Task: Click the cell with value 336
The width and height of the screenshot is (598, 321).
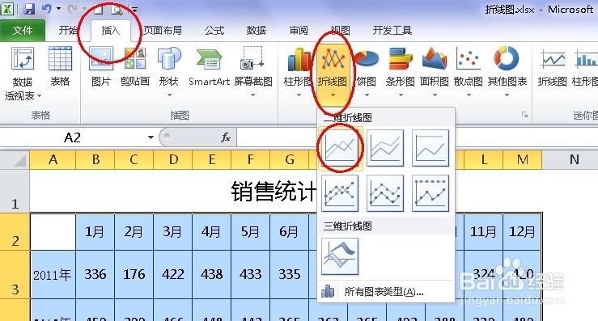Action: (x=95, y=274)
